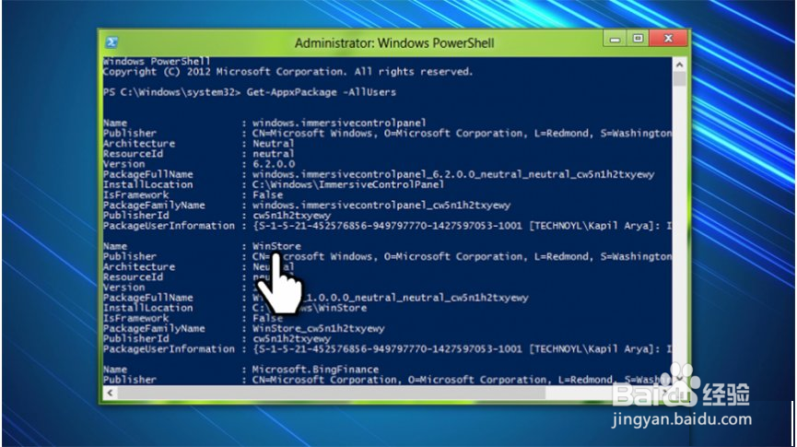The image size is (797, 447).
Task: Click the 'WinStore_cw5n1h2txyewy' family name value
Action: pos(318,328)
